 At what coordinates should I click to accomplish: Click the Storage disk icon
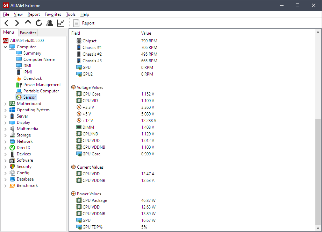click(x=12, y=135)
